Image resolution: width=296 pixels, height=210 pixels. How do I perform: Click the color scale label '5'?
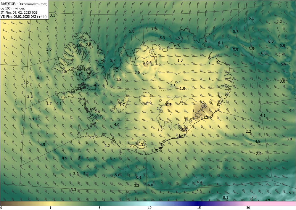pyautogui.click(x=99, y=208)
